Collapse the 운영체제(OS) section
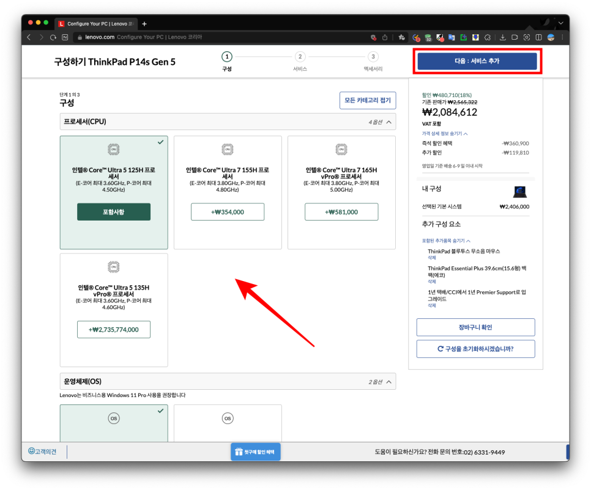Viewport: 591px width, 490px height. coord(228,382)
